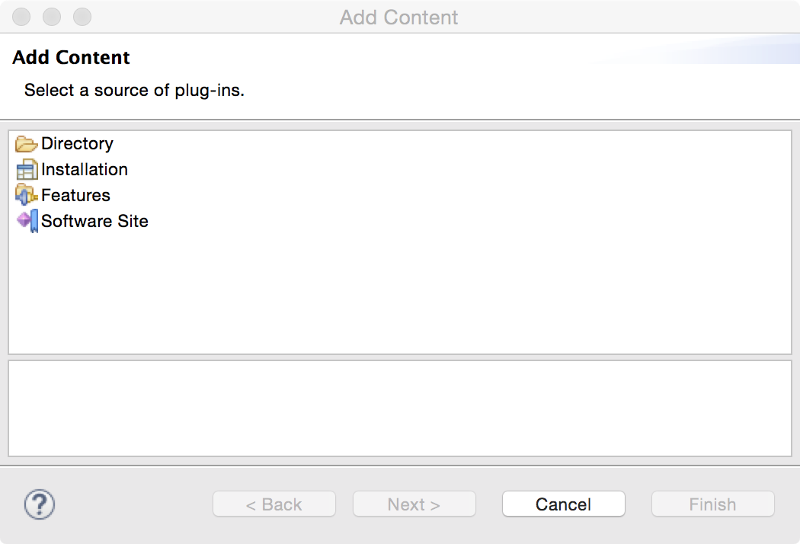This screenshot has width=800, height=544.
Task: Click the < Back button
Action: (x=274, y=504)
